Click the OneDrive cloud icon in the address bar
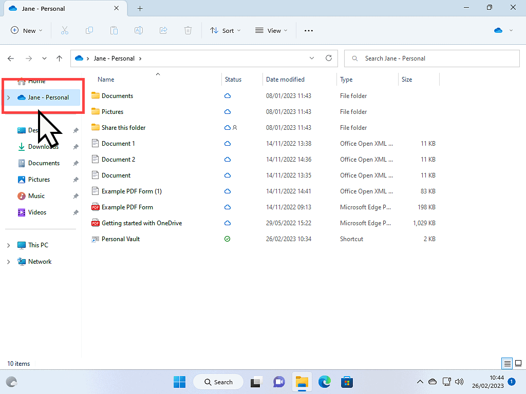The height and width of the screenshot is (394, 526). tap(80, 58)
